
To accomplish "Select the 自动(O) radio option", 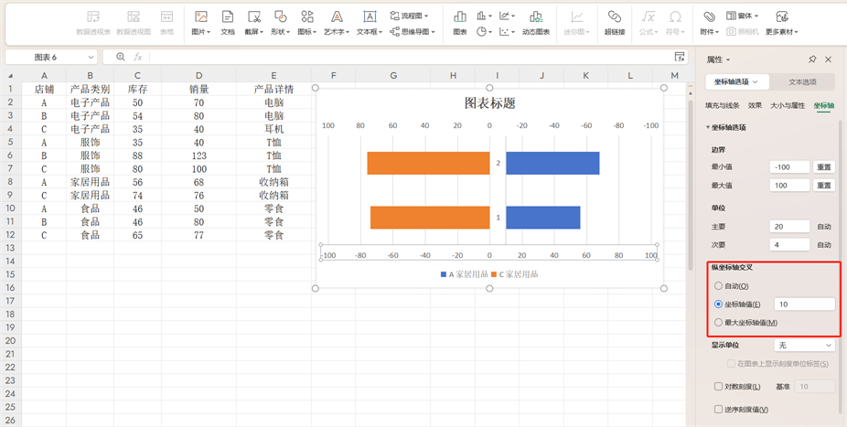I will coord(719,286).
